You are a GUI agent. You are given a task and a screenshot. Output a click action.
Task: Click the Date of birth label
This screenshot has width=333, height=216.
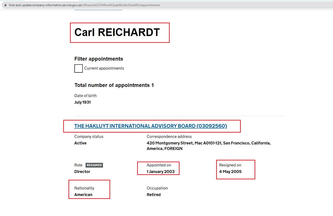point(85,96)
